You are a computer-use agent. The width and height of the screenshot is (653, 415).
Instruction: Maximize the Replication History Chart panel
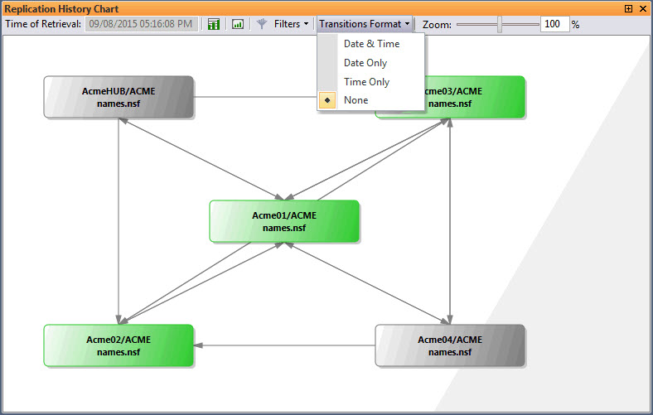tap(628, 8)
